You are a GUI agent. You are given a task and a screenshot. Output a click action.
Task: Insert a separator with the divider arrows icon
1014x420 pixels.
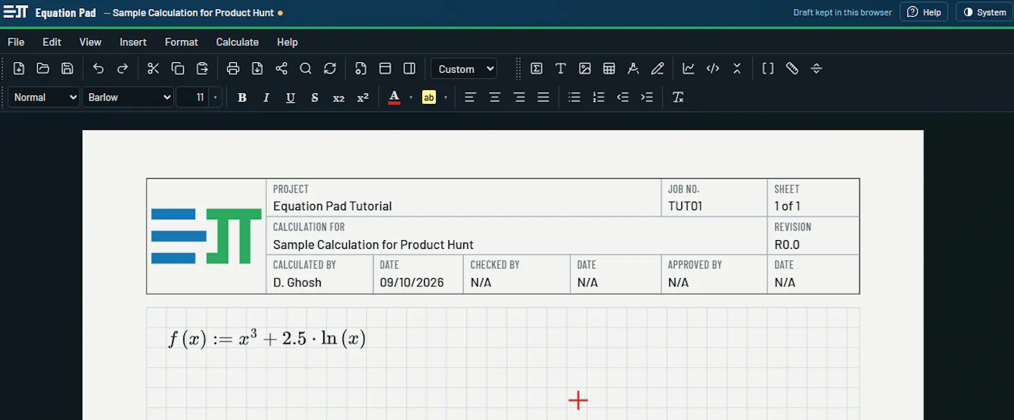[816, 68]
